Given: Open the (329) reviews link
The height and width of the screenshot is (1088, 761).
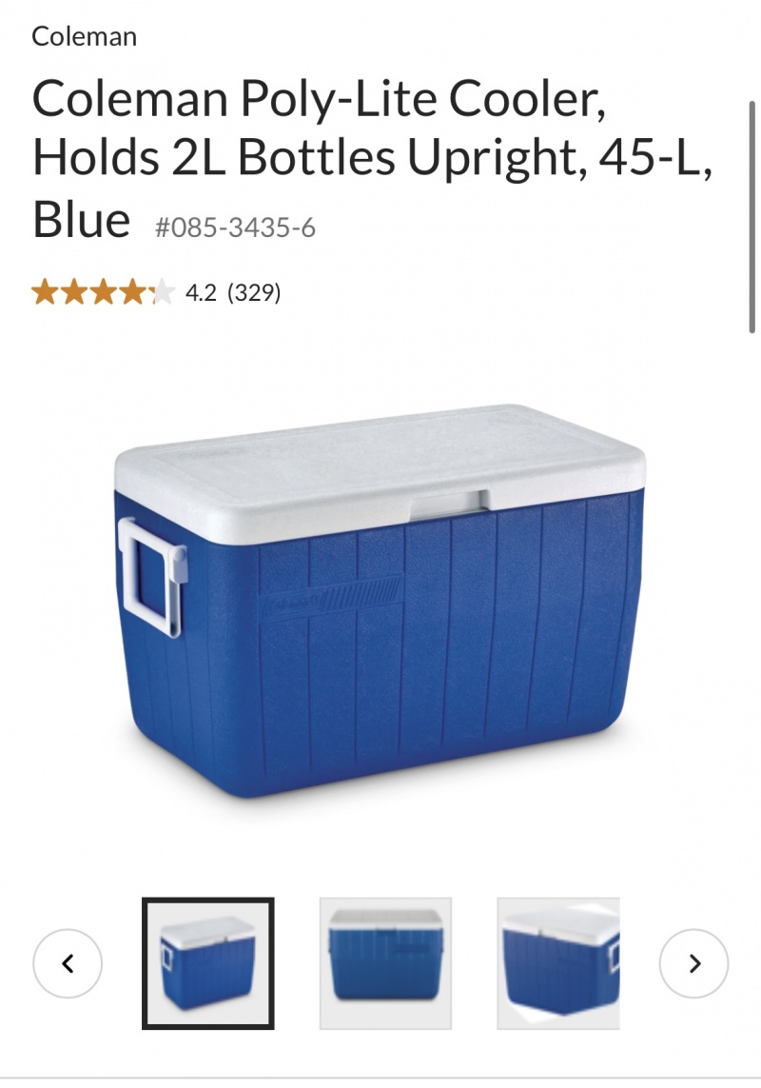Looking at the screenshot, I should pos(254,293).
